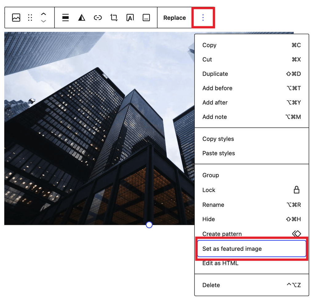Move the image block up
The height and width of the screenshot is (302, 315).
[x=44, y=14]
